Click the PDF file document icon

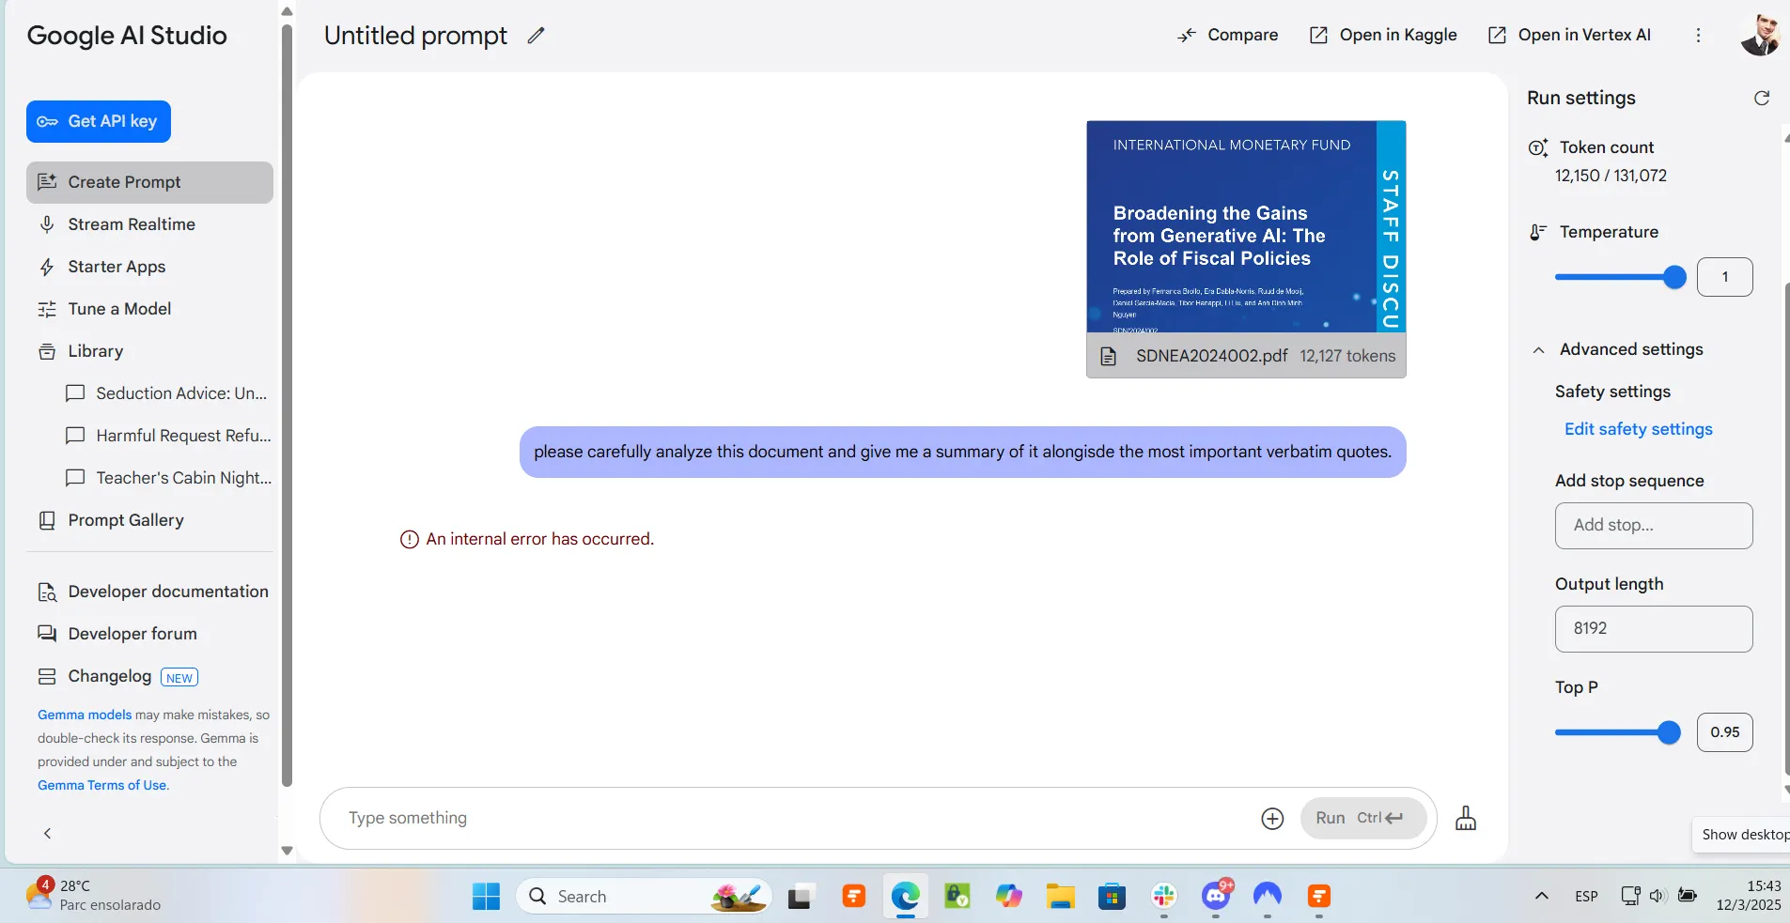pos(1109,356)
